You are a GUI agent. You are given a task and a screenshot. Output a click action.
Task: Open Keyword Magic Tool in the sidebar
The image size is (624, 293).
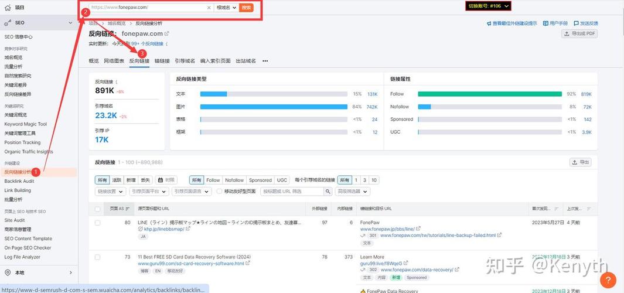[25, 124]
